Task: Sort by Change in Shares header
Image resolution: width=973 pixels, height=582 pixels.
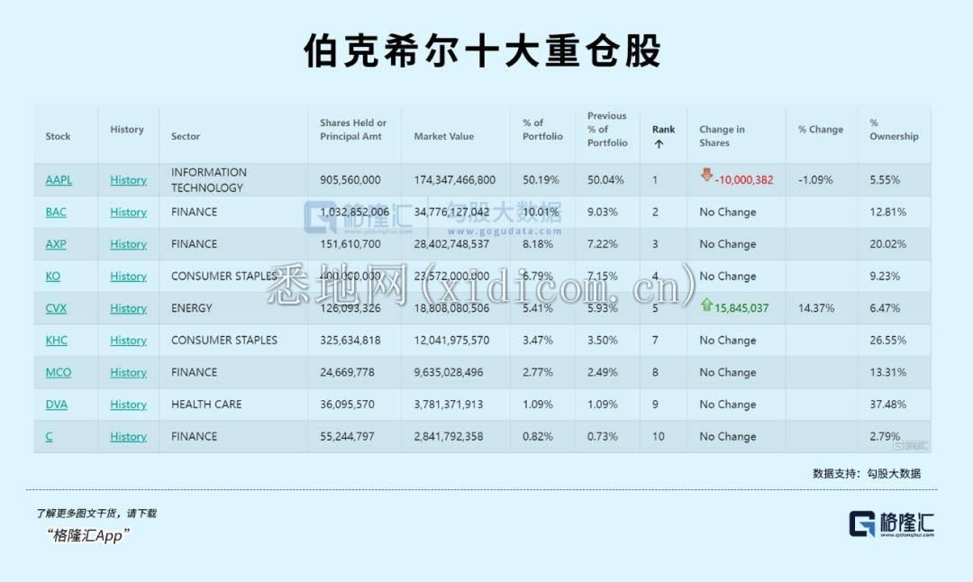Action: click(722, 136)
